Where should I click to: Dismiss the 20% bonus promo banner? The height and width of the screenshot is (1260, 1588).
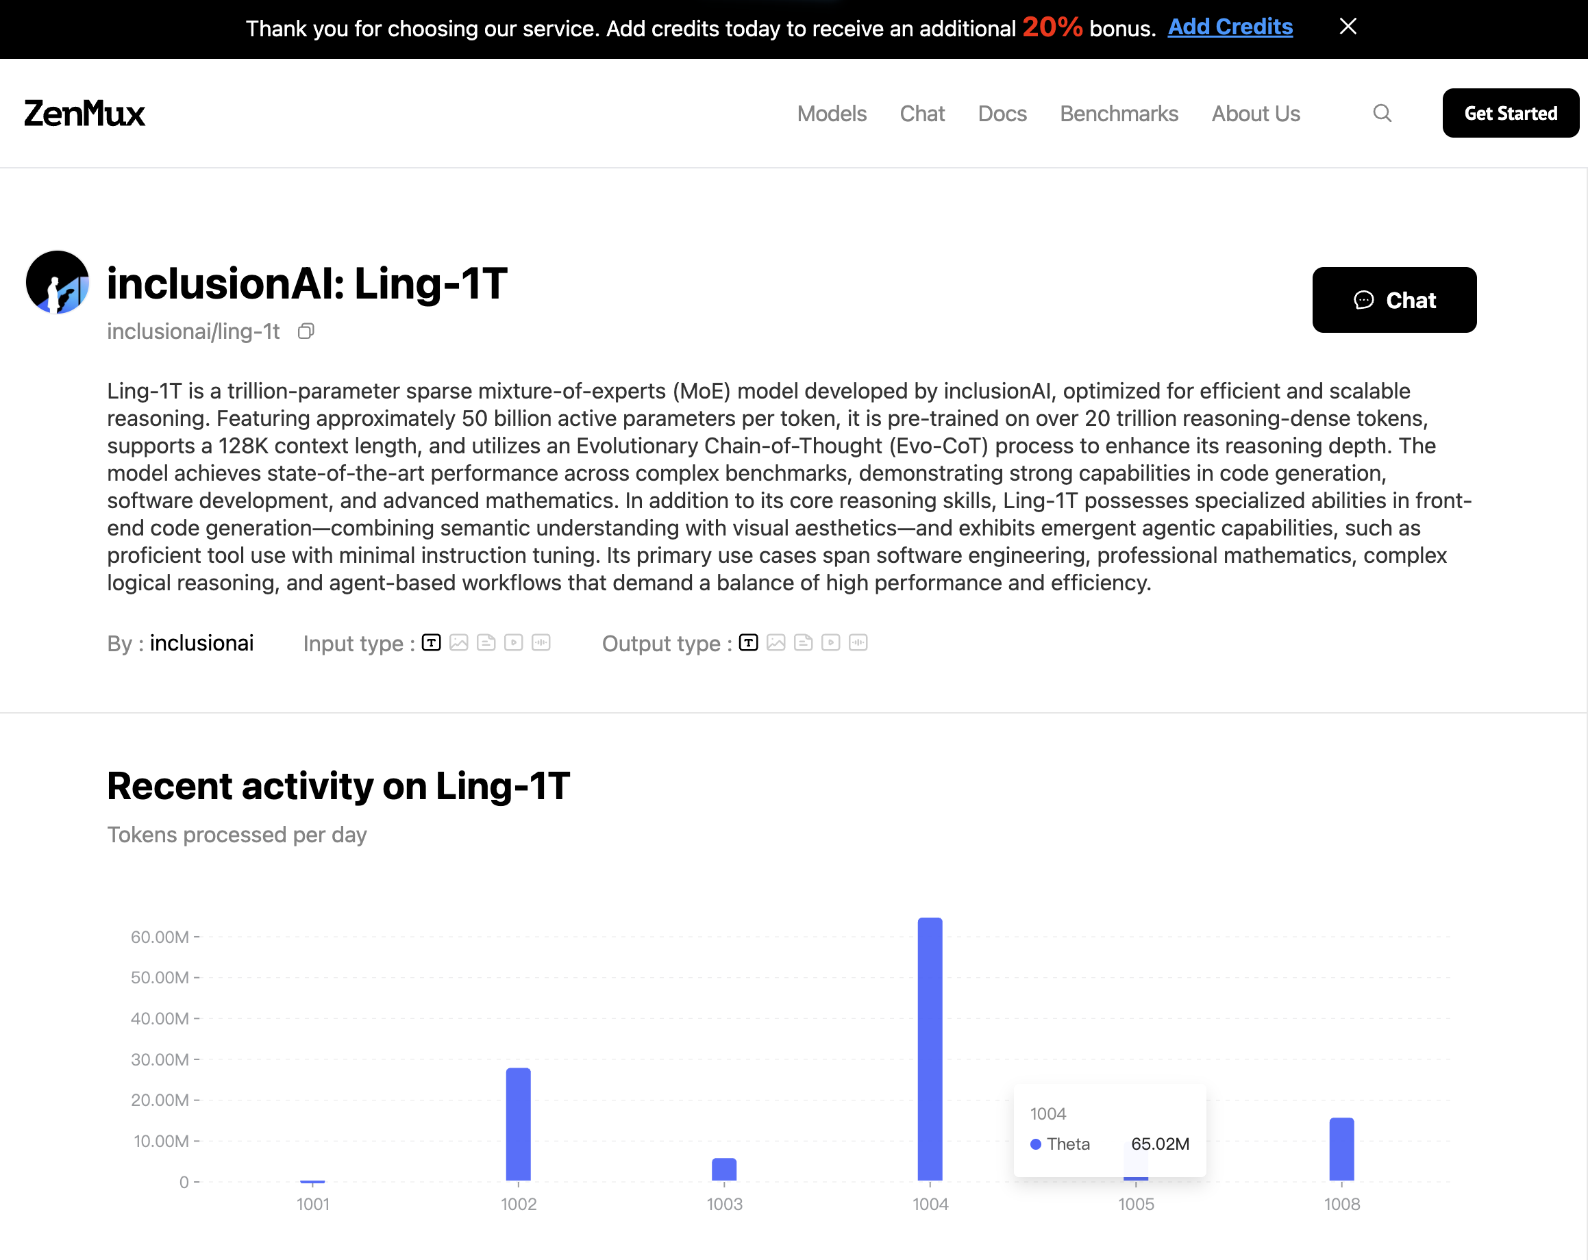pyautogui.click(x=1348, y=27)
